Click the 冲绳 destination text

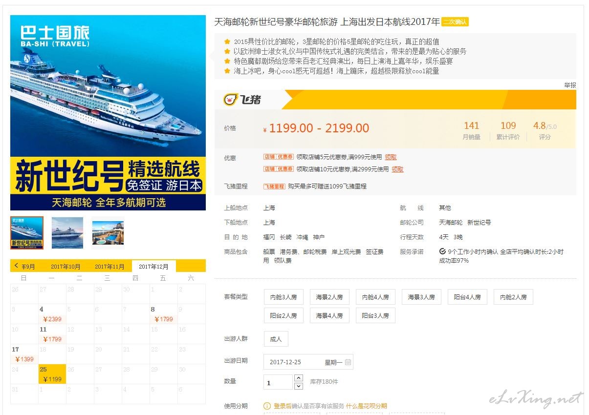(x=303, y=237)
